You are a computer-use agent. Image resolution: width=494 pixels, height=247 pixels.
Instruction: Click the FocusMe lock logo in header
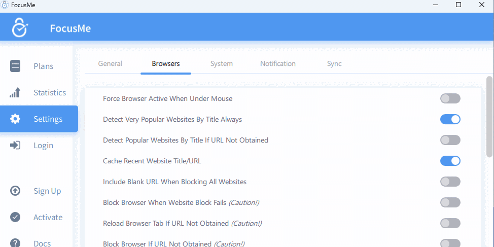point(20,27)
